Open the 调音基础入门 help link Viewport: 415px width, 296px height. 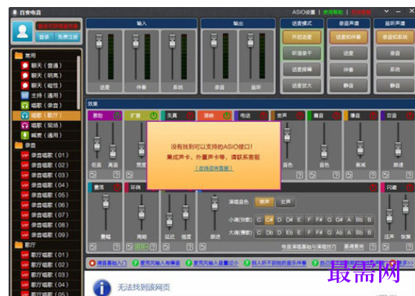(x=112, y=263)
